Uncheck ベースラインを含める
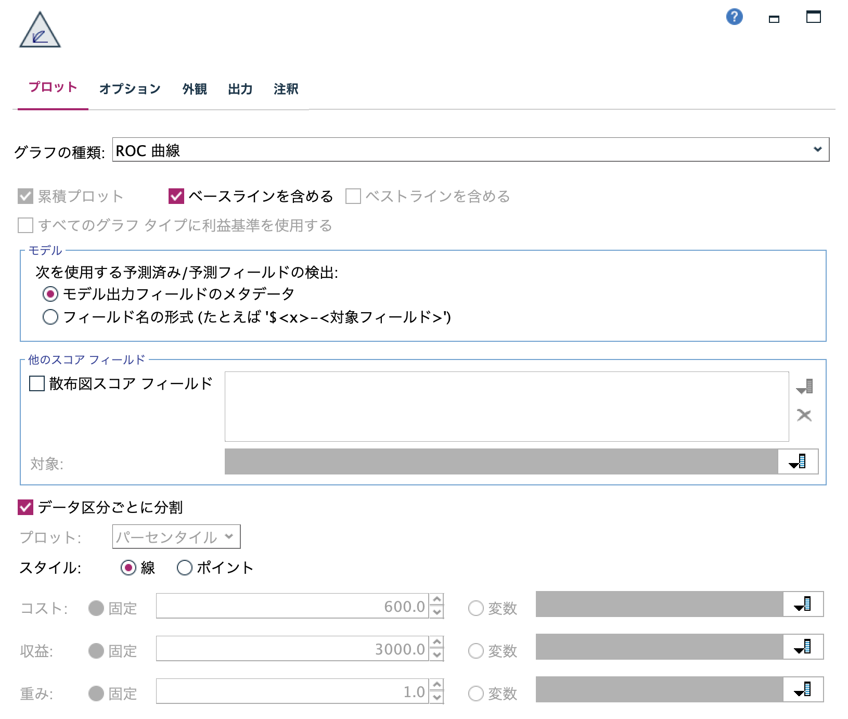This screenshot has height=719, width=848. 175,197
